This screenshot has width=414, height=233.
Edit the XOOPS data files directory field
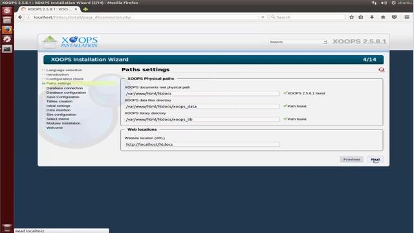202,106
